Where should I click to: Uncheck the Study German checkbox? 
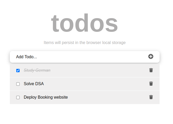(x=18, y=70)
